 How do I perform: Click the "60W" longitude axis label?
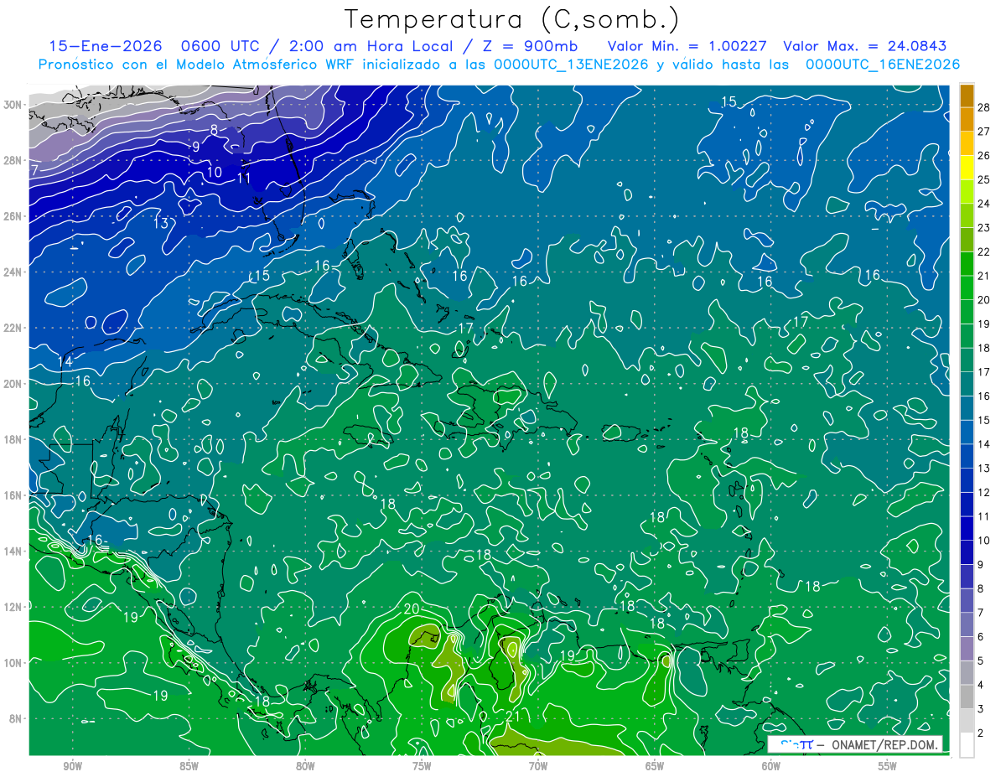coord(771,766)
